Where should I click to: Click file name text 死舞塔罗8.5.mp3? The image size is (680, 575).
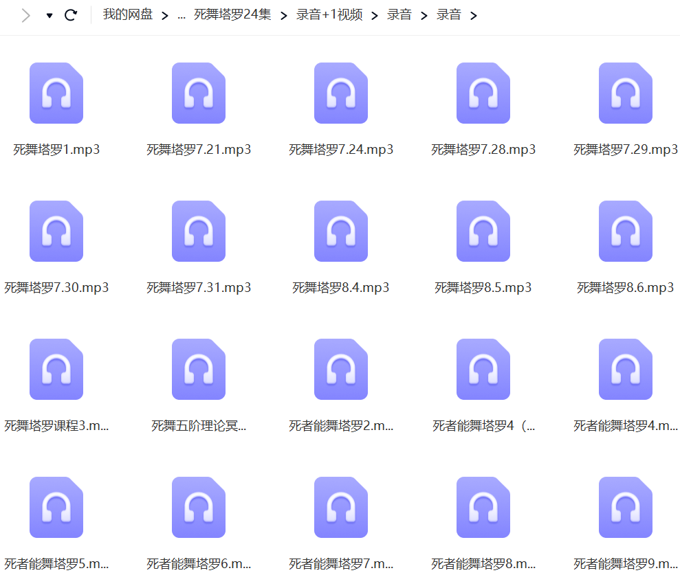pos(483,288)
